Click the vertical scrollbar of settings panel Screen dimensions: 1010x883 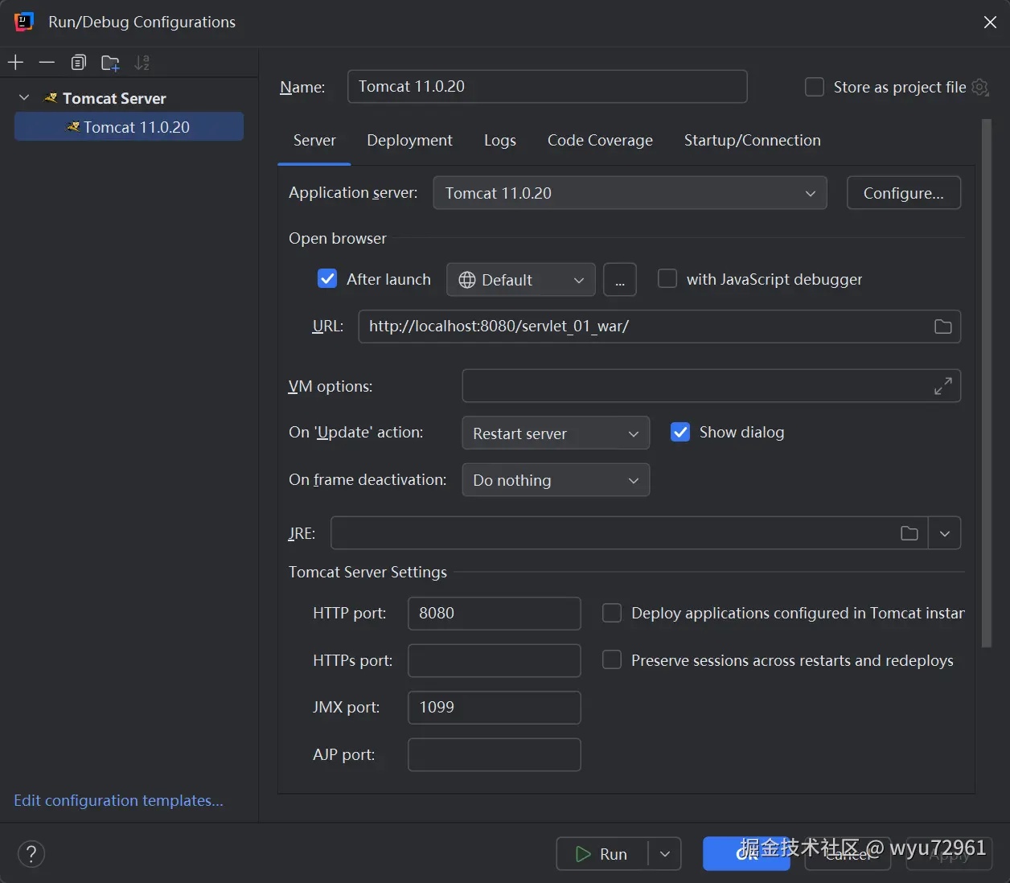tap(987, 384)
